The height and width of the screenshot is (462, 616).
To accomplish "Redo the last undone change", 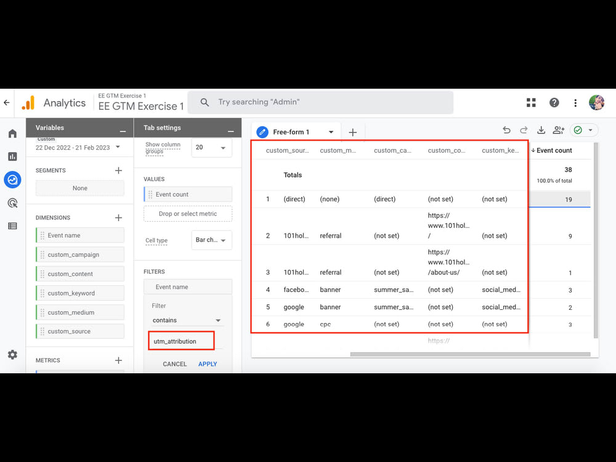I will [524, 130].
